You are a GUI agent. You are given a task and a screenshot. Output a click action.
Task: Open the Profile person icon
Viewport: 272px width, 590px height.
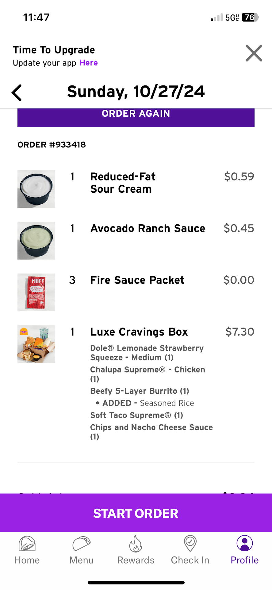click(244, 544)
